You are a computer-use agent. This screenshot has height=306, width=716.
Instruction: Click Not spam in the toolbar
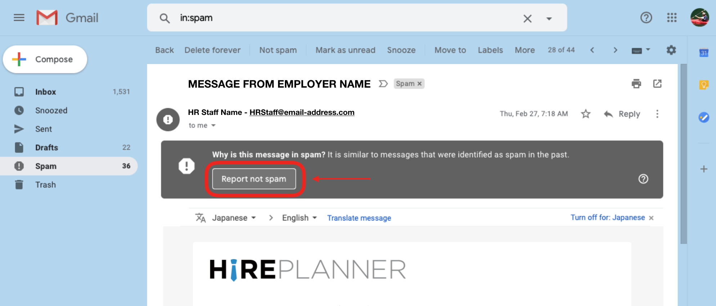coord(278,50)
